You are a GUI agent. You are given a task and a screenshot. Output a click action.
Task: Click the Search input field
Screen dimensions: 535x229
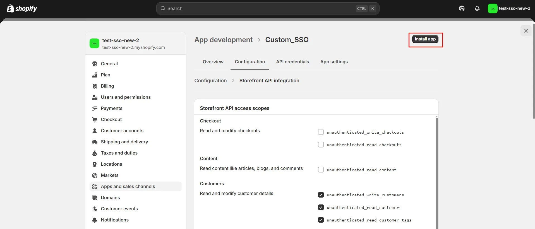pyautogui.click(x=268, y=9)
